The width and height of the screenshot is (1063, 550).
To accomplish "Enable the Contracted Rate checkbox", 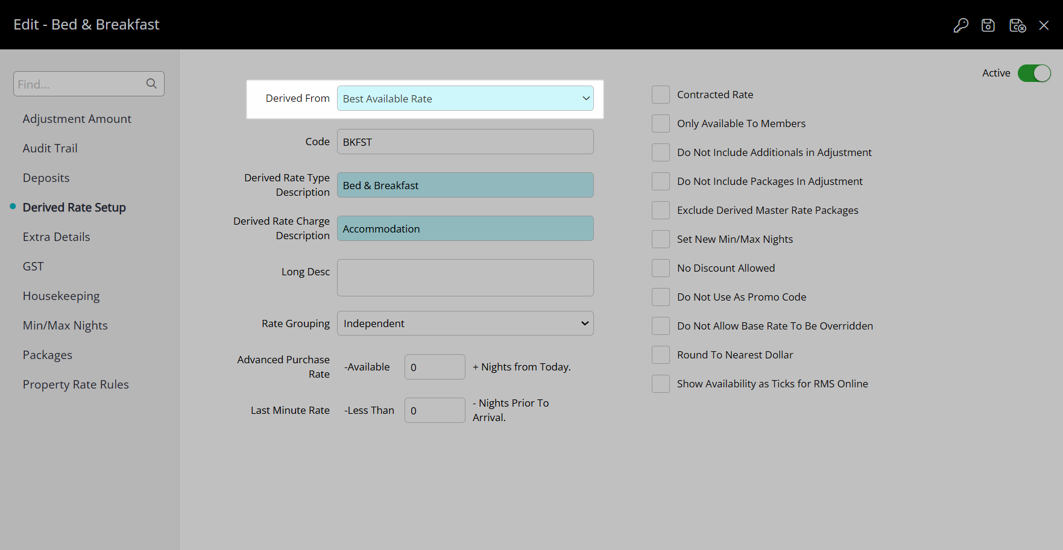I will click(x=661, y=95).
